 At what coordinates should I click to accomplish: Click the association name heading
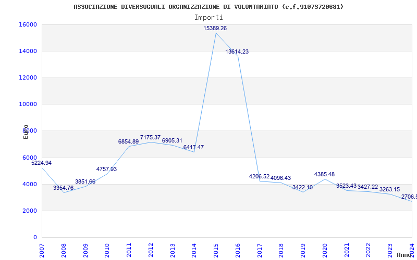pos(208,7)
